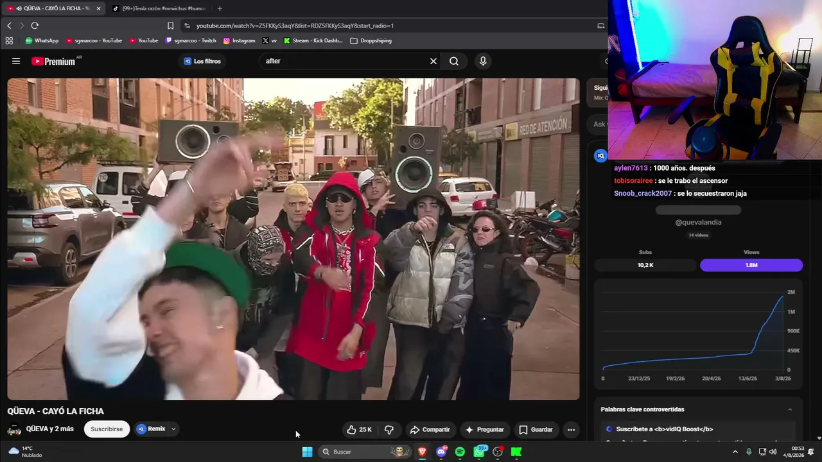
Task: Bookmark this page with bookmark icon
Action: click(170, 26)
